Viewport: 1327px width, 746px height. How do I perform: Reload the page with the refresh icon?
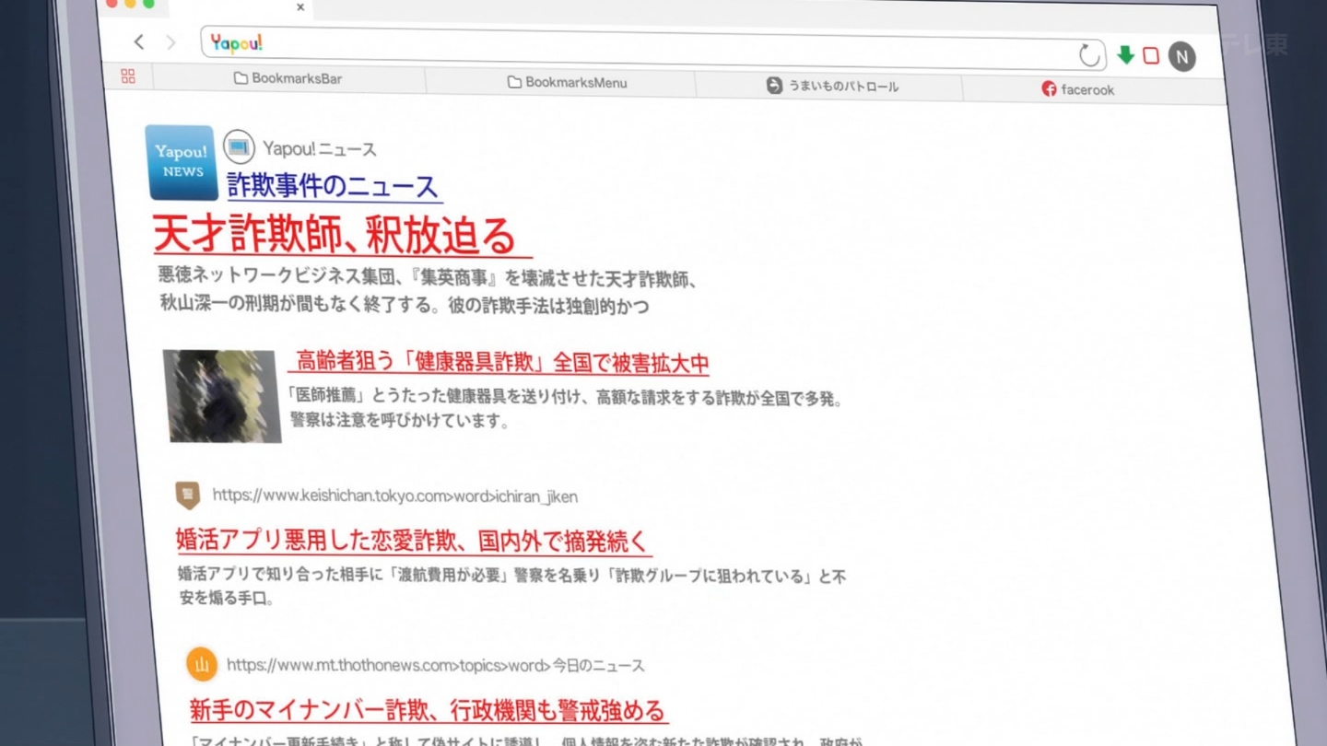pos(1089,55)
